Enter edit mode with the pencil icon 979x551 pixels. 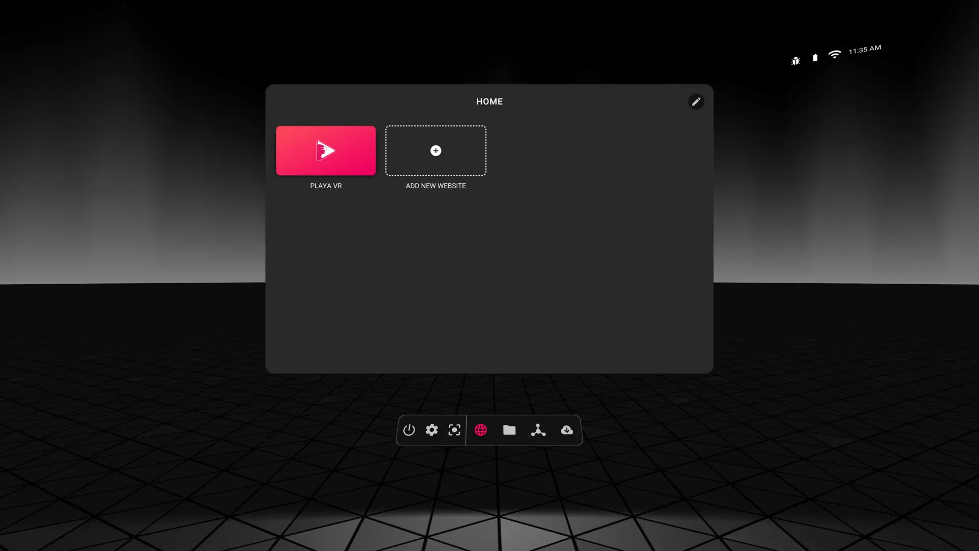pyautogui.click(x=696, y=102)
